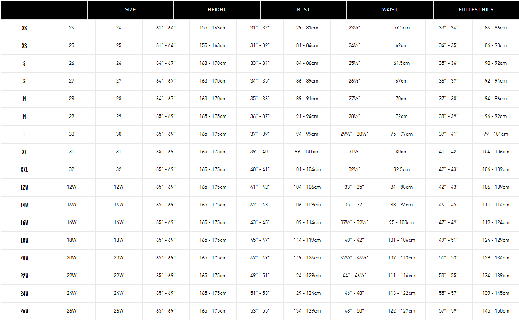Select the 12W row label

point(24,187)
